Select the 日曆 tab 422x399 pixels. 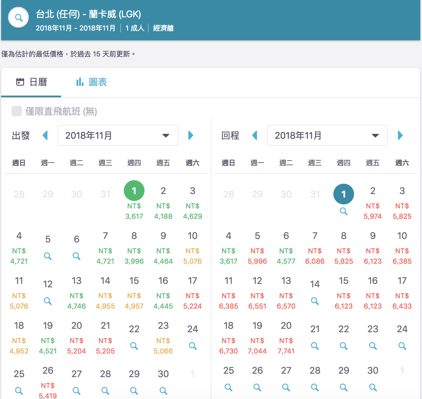point(31,82)
